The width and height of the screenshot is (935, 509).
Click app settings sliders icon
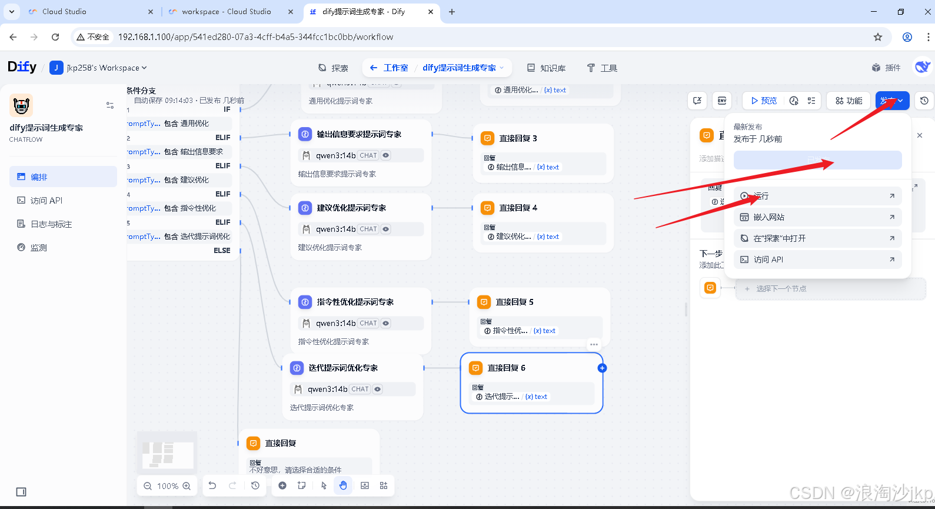(x=110, y=105)
